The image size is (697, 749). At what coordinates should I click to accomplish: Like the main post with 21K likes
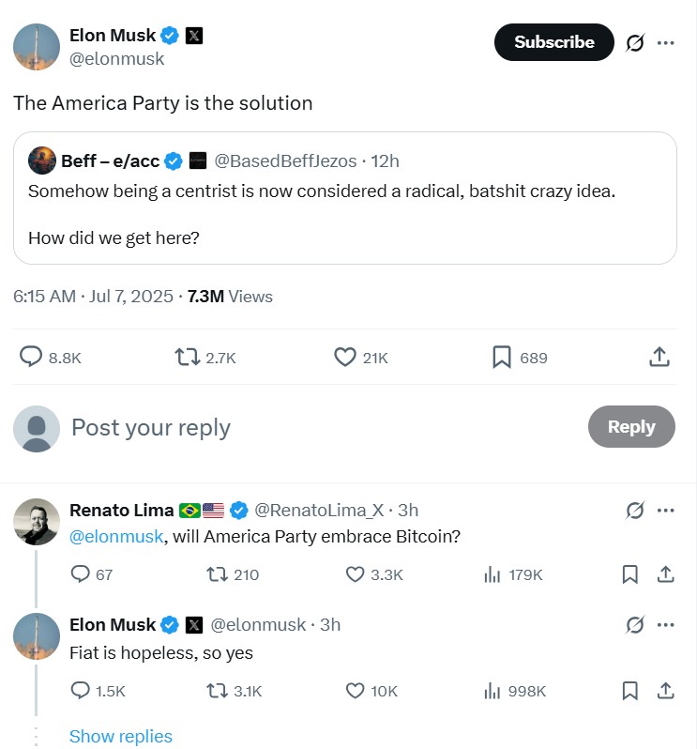344,358
